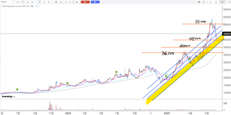Click the 20000 price axis label
231x115 pixels.
[227, 78]
